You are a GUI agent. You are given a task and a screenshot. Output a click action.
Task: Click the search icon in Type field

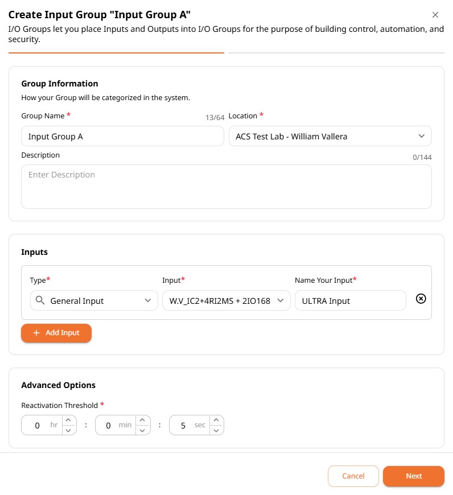(x=40, y=300)
